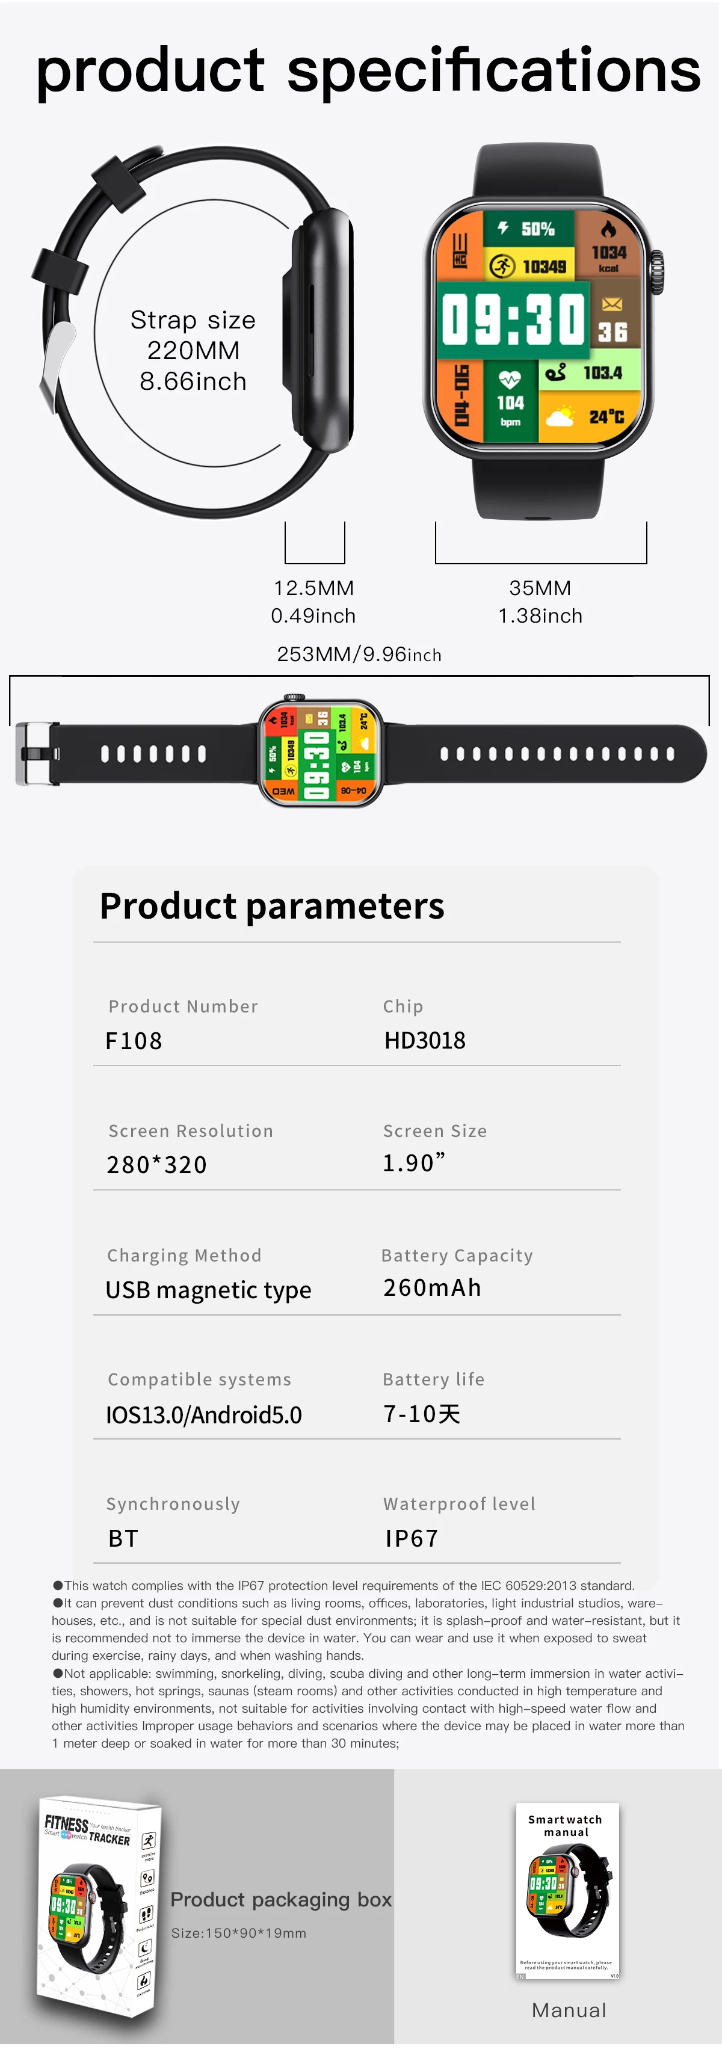Click the running steps icon beside 10349
Image resolution: width=722 pixels, height=2055 pixels.
coord(502,267)
